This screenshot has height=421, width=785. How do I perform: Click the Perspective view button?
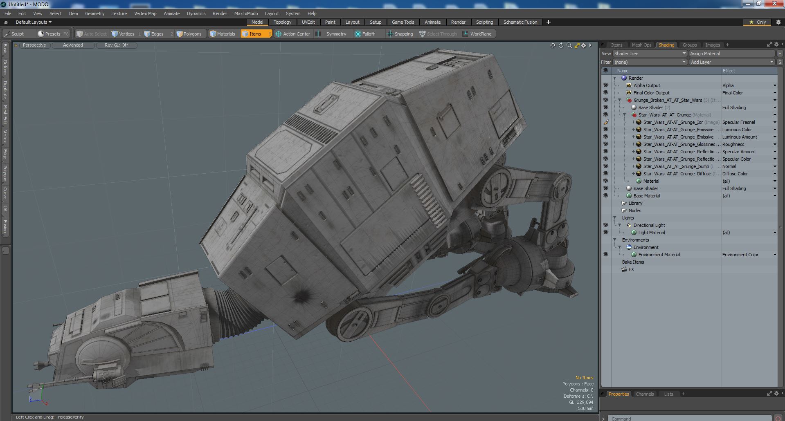tap(34, 45)
